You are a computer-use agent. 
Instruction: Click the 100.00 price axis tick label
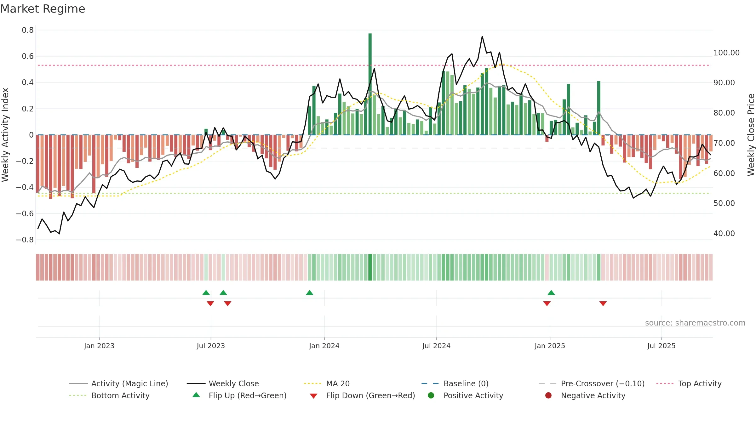(x=726, y=53)
